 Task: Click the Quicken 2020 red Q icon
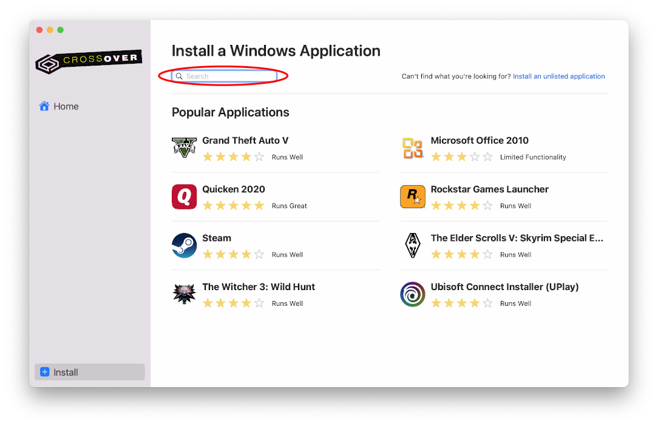point(184,197)
